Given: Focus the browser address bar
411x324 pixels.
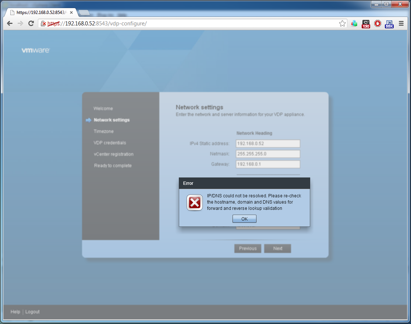Looking at the screenshot, I should coord(193,24).
